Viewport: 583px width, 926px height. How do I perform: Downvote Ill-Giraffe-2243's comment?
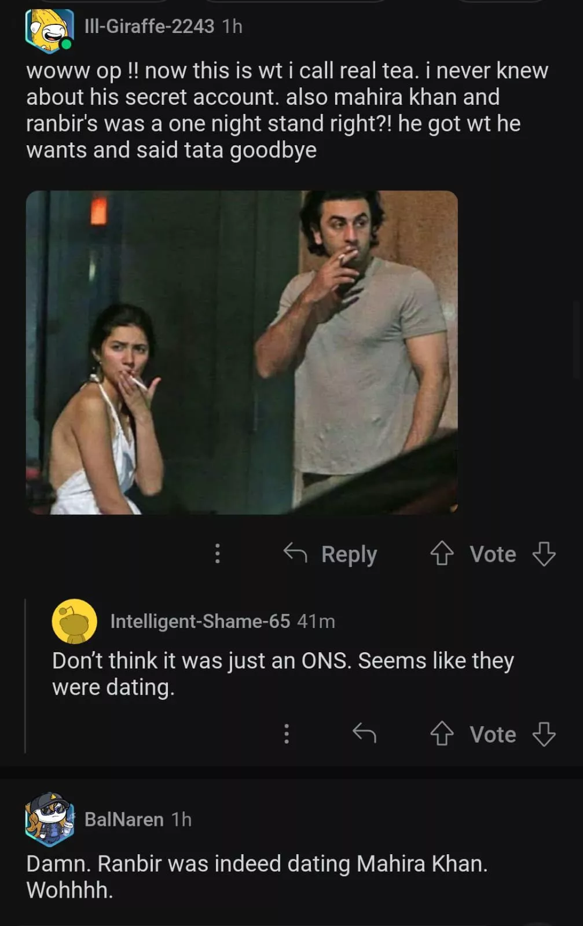click(x=544, y=554)
